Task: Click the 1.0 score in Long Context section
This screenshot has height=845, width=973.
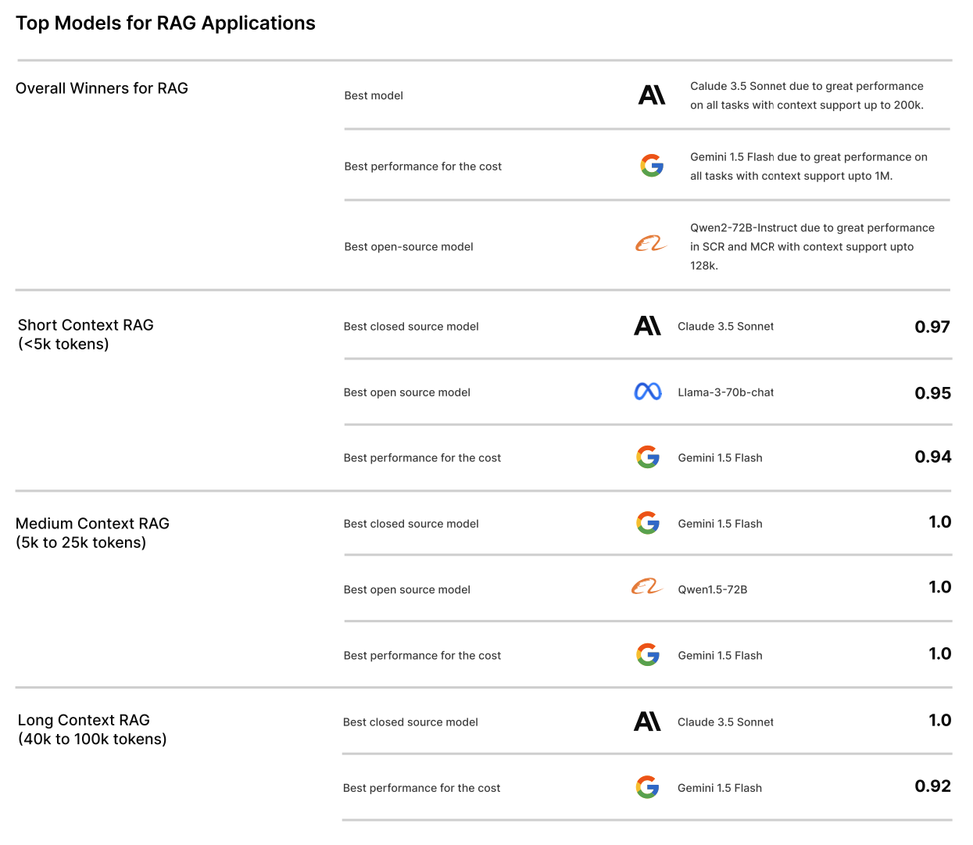Action: (x=940, y=720)
